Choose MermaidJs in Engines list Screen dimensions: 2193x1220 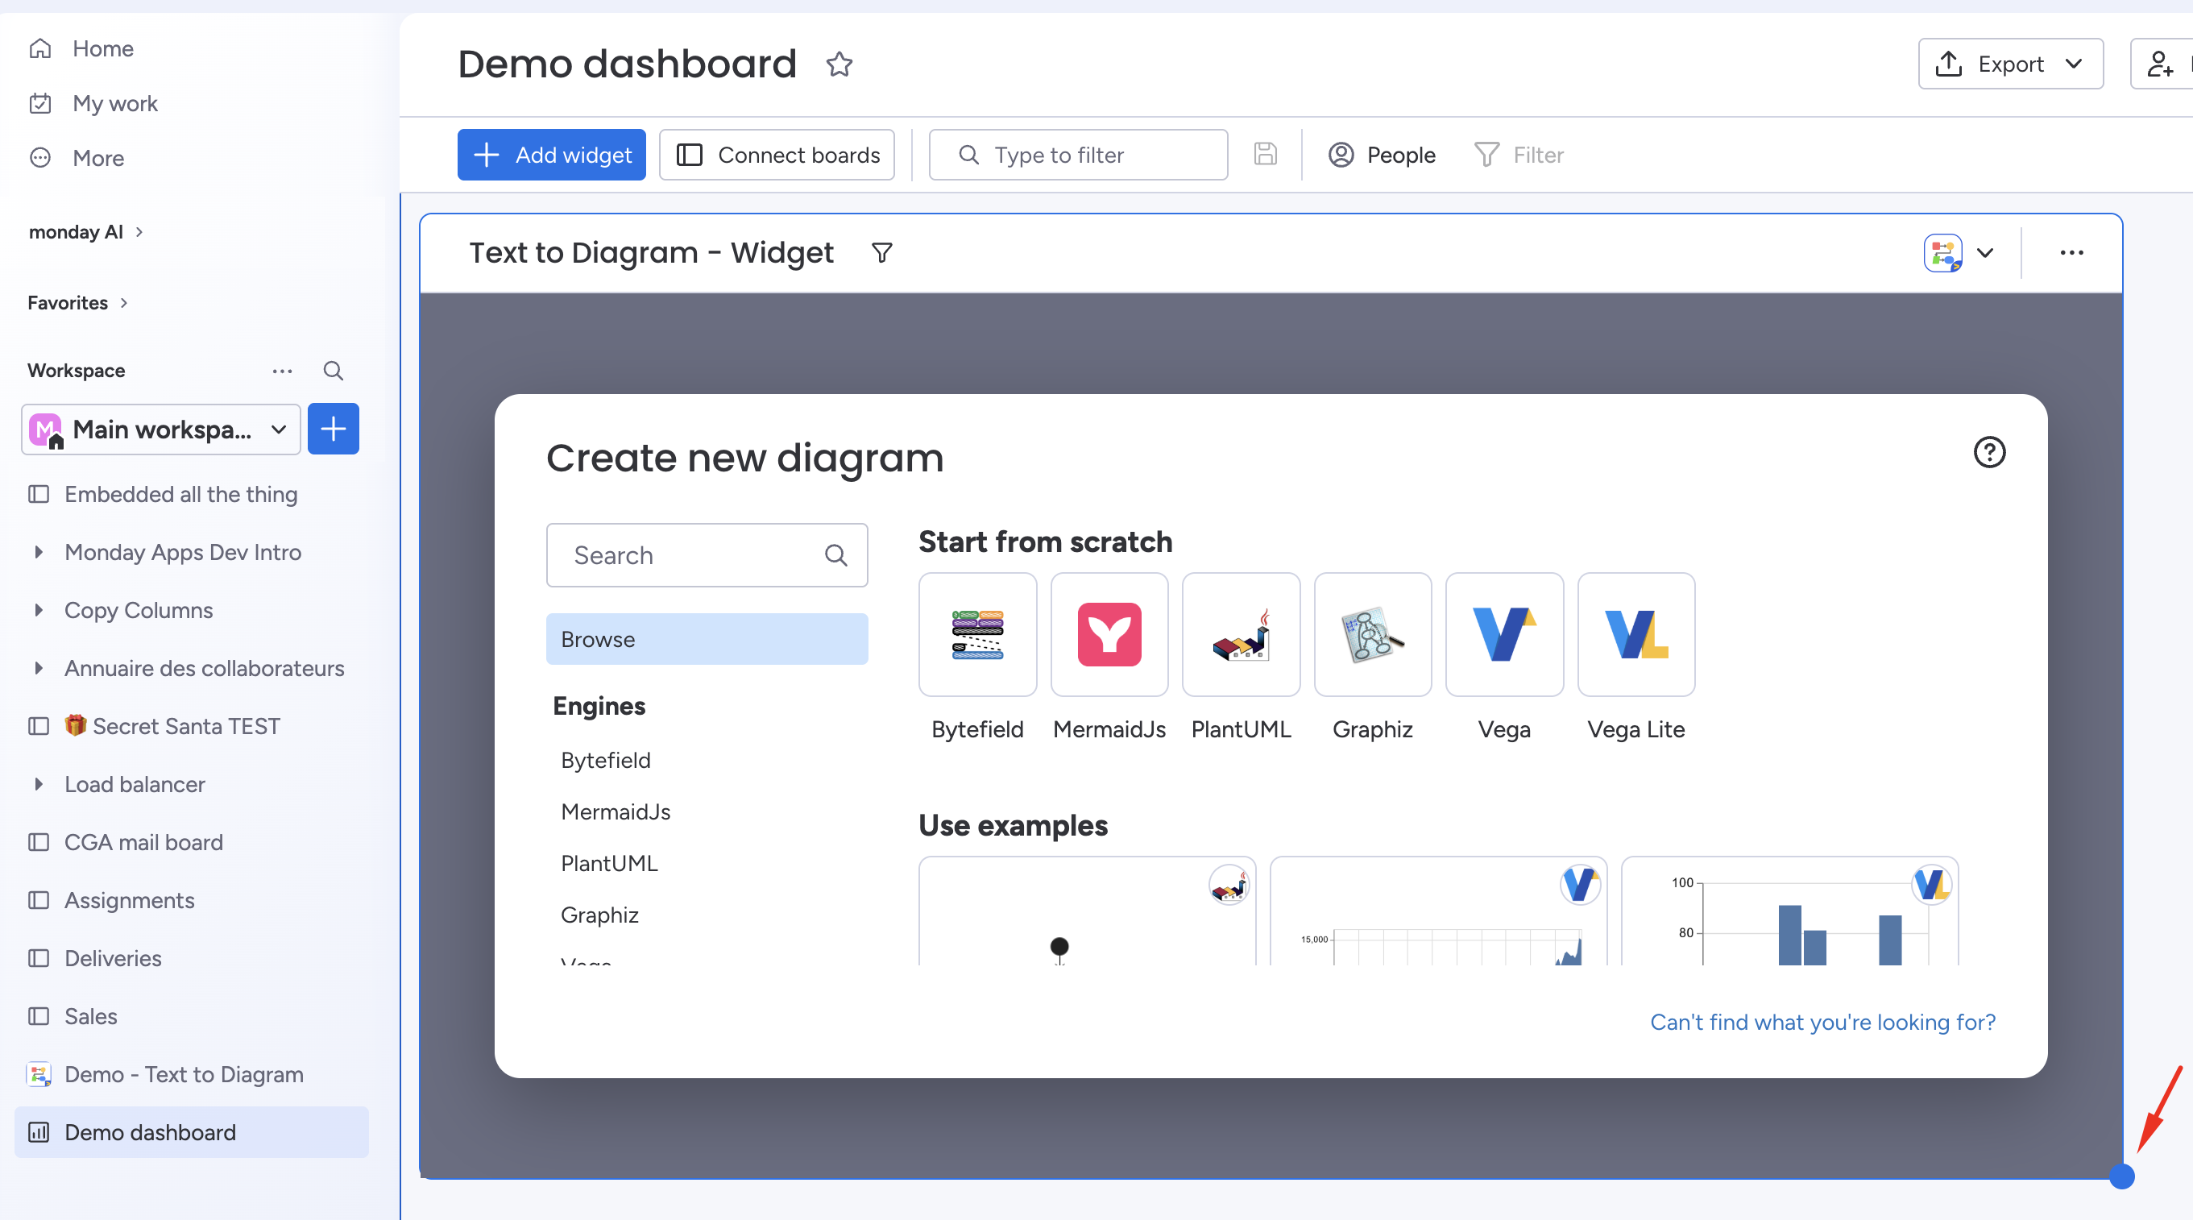(616, 812)
